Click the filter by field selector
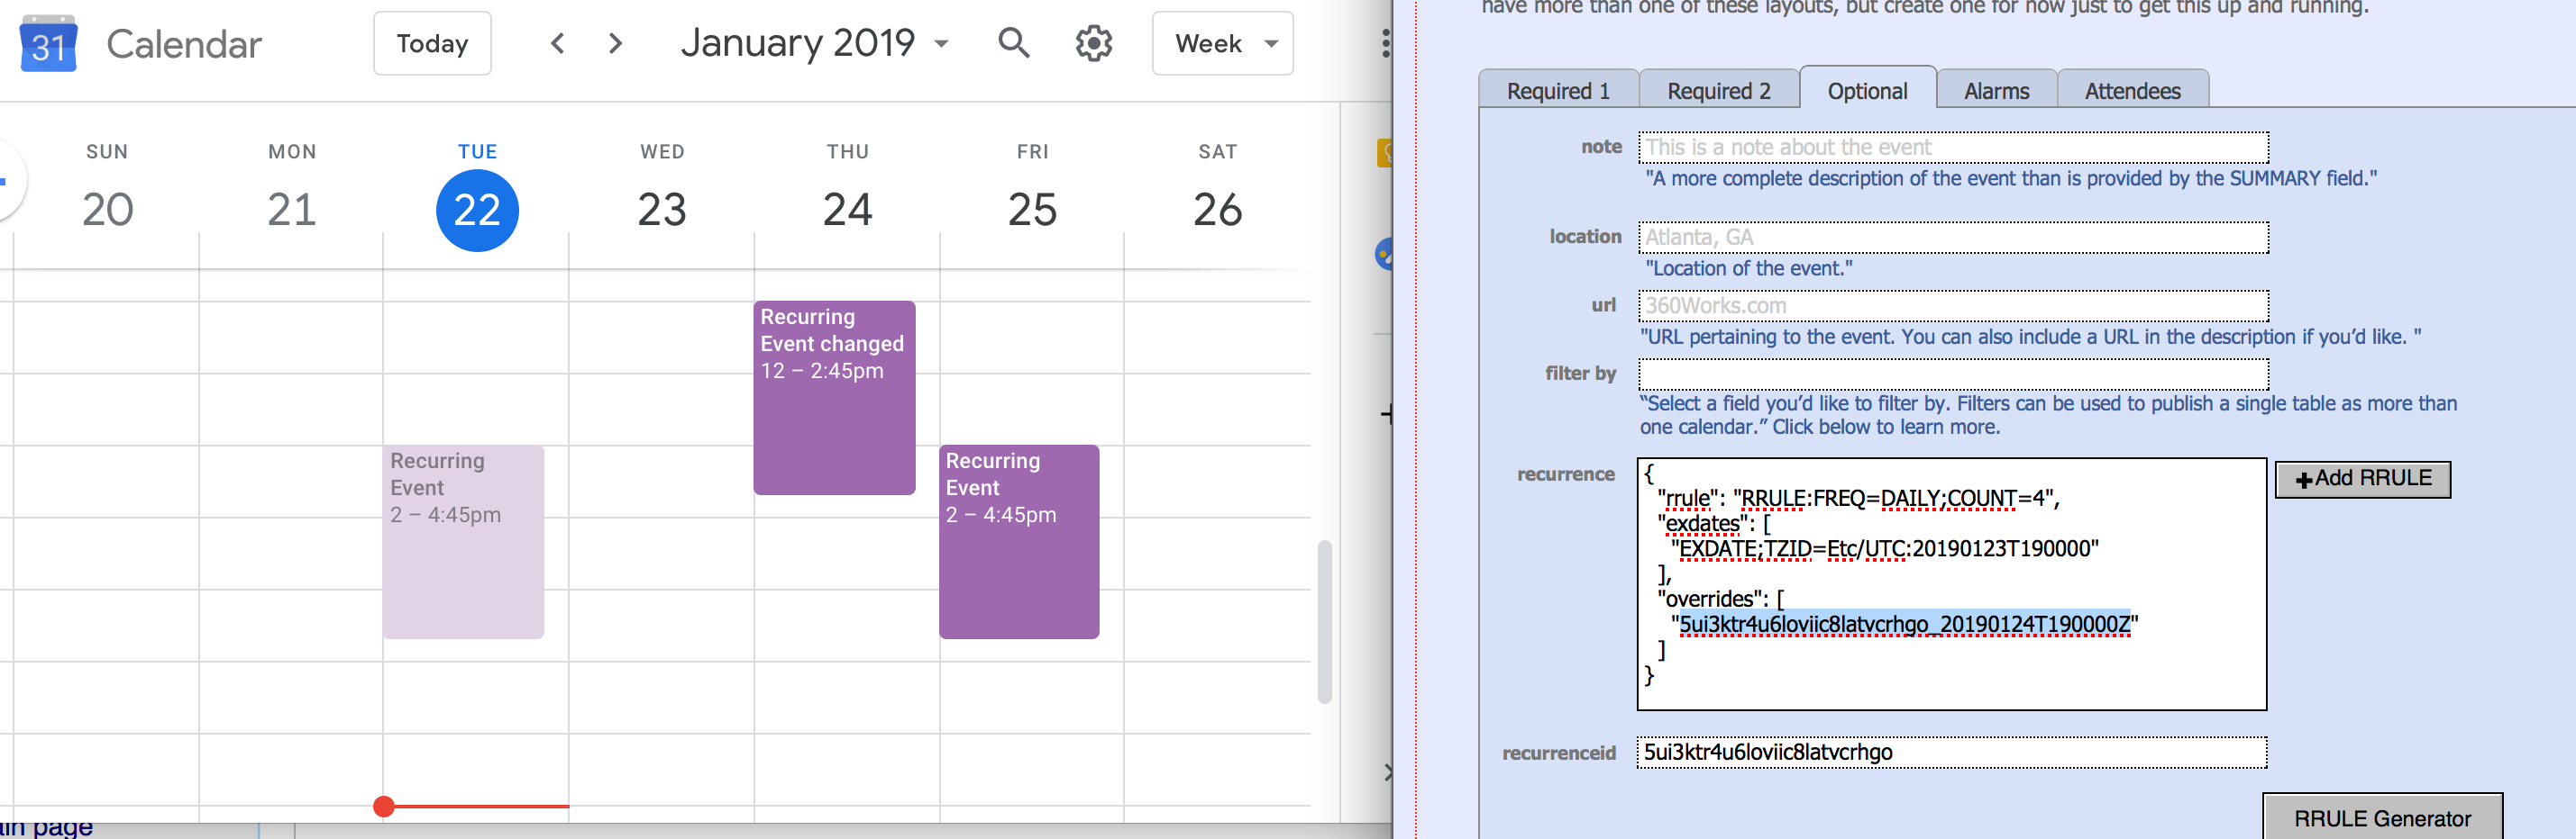Screen dimensions: 2576x839 (x=1952, y=374)
